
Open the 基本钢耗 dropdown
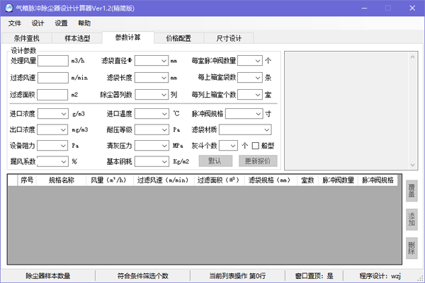152,162
